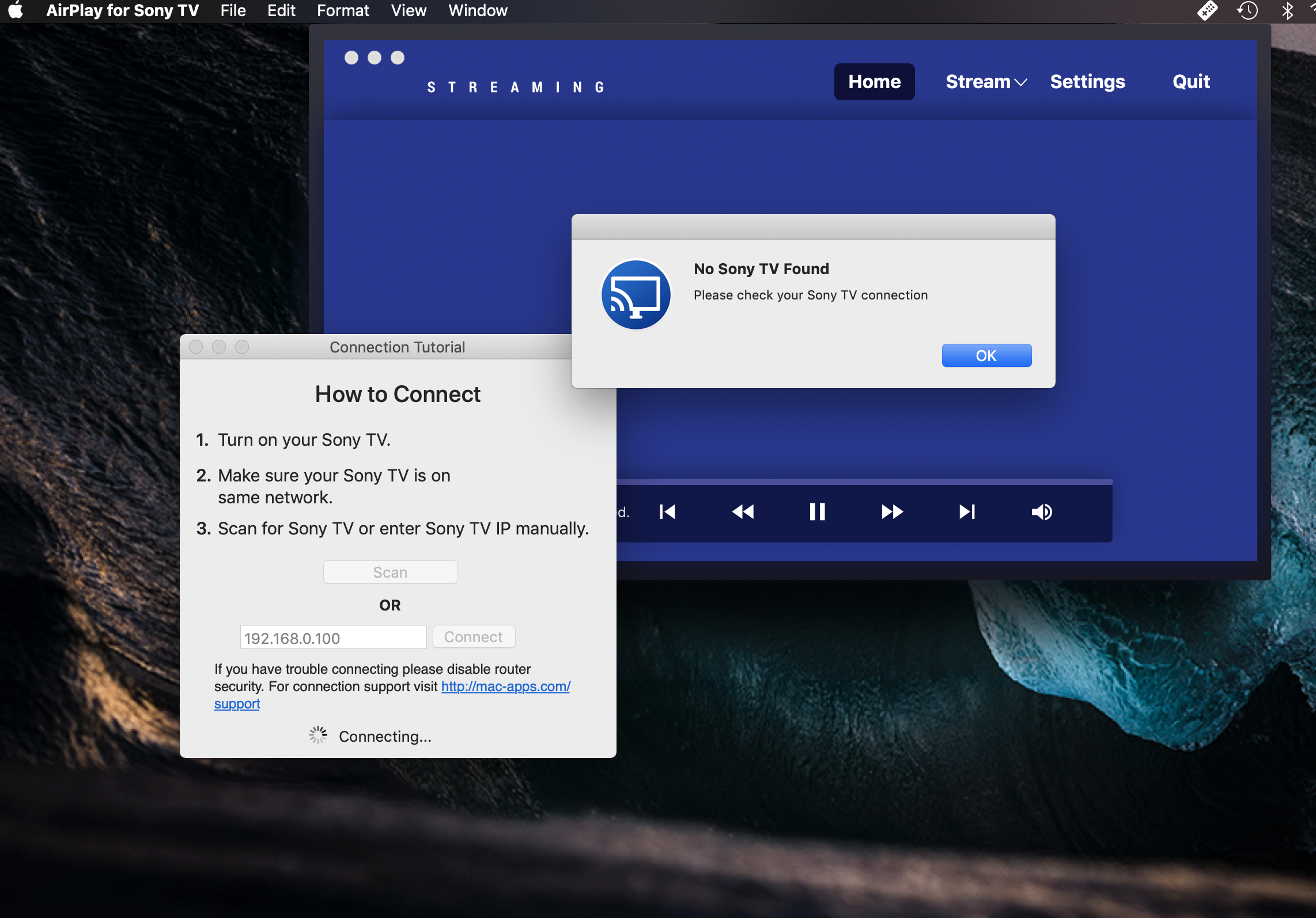Viewport: 1316px width, 918px height.
Task: Go to the Home tab
Action: click(874, 82)
